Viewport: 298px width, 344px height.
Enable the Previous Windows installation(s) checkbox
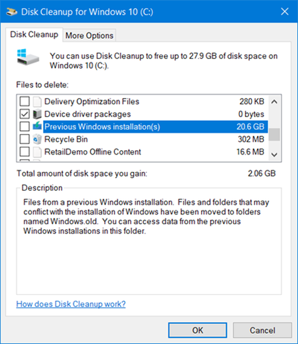(24, 126)
